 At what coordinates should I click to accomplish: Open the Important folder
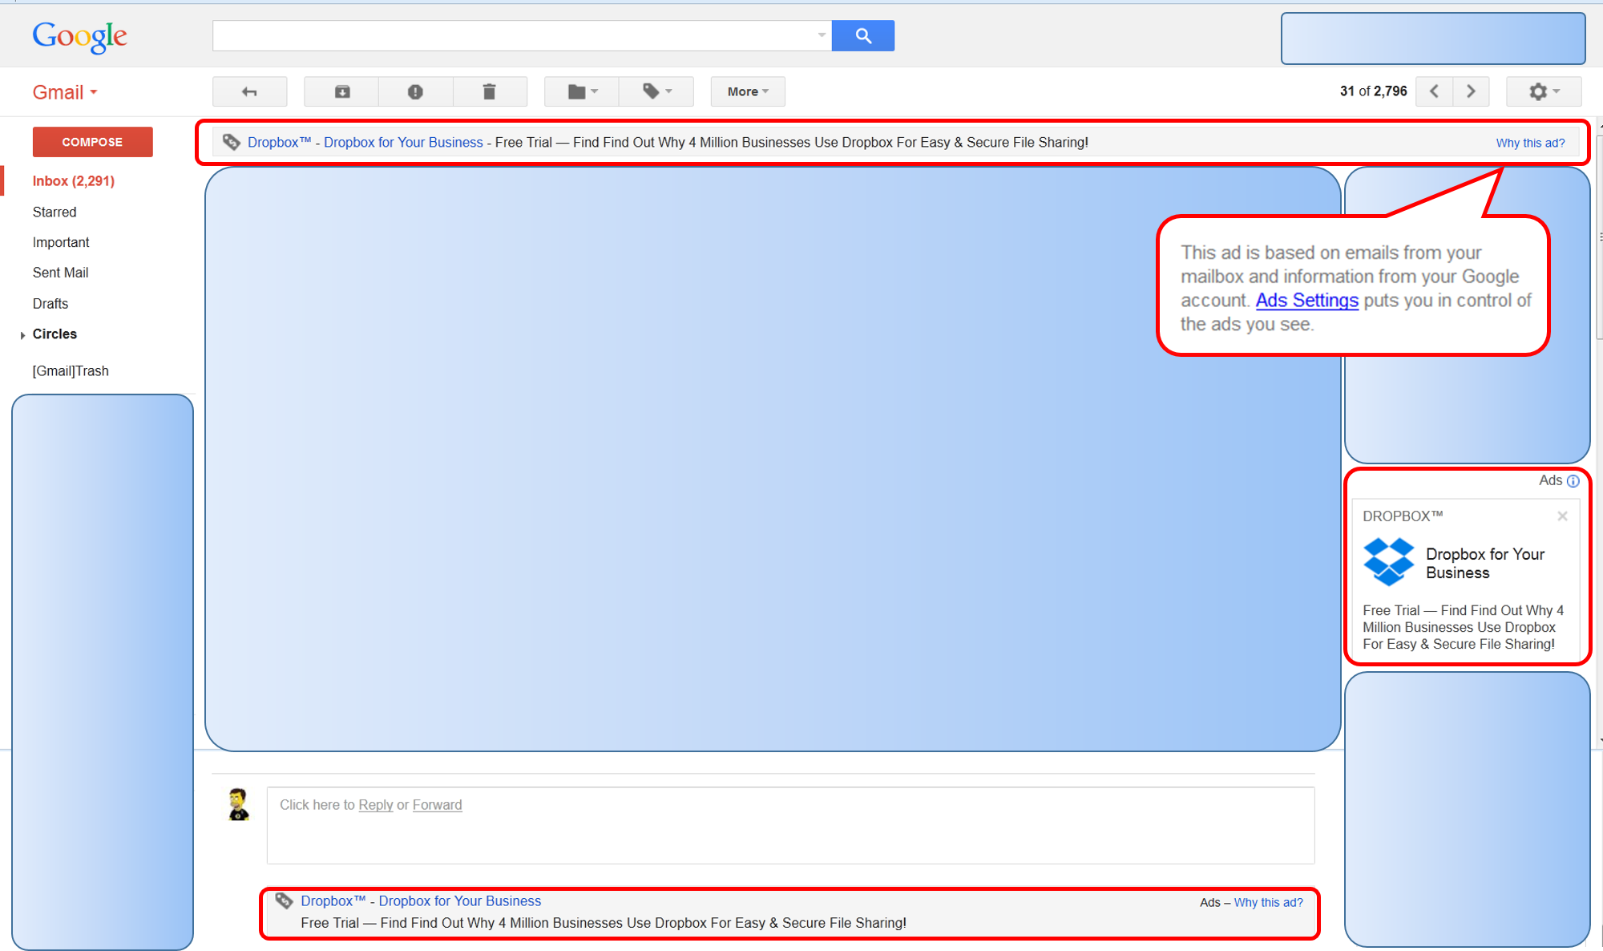click(61, 242)
